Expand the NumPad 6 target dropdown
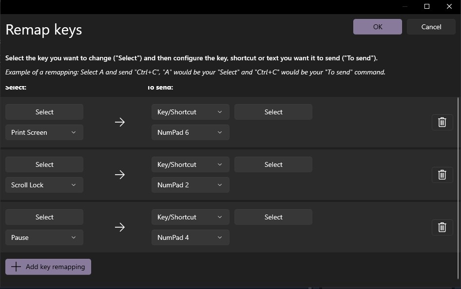This screenshot has width=461, height=289. pyautogui.click(x=190, y=132)
